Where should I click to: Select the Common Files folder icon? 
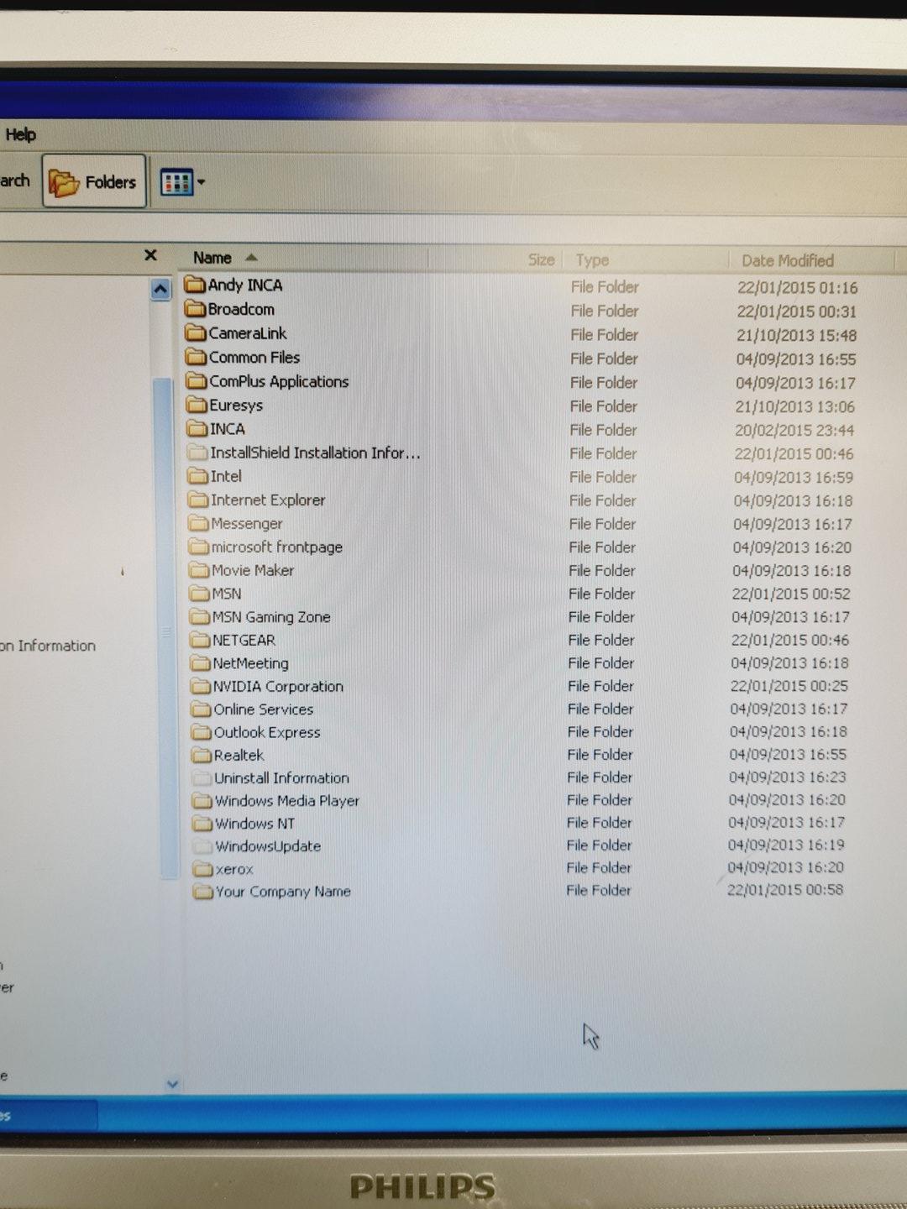click(x=197, y=357)
